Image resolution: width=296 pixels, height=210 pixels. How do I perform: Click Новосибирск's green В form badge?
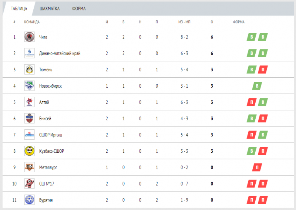(x=257, y=86)
